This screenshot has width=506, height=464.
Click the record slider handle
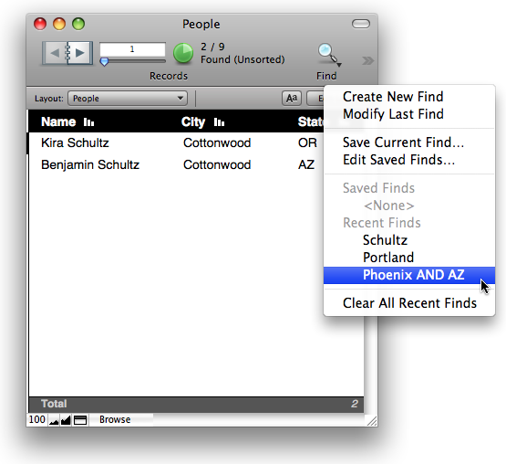[x=104, y=61]
